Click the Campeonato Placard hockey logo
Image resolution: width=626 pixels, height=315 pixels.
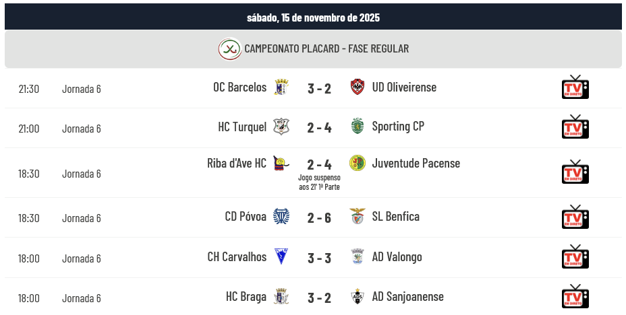click(x=230, y=49)
